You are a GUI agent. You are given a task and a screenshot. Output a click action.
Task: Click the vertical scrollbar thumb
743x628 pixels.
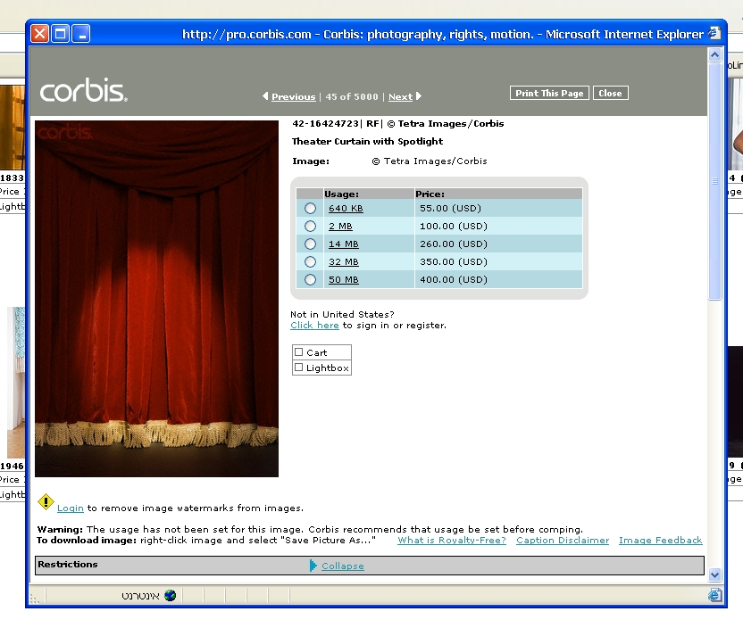click(714, 181)
